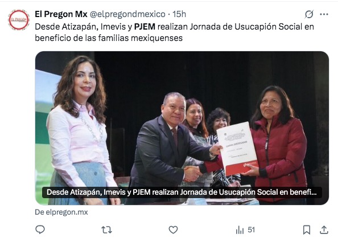Visit the @elpregondmexico handle
Image resolution: width=338 pixels, height=242 pixels.
click(127, 14)
